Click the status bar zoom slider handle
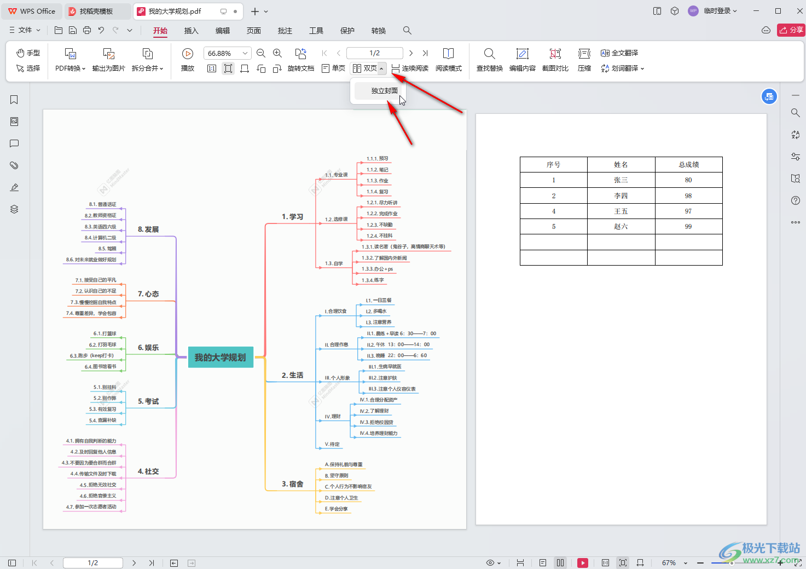The image size is (806, 569). coord(732,563)
